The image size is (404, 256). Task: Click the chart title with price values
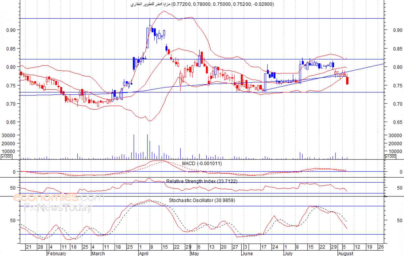(x=202, y=4)
